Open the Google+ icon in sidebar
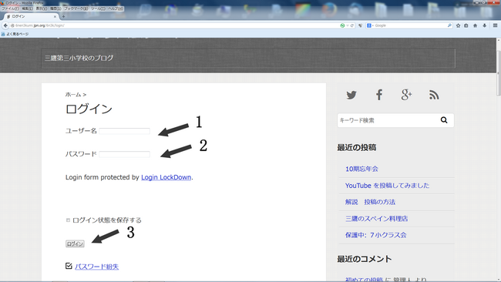The image size is (501, 282). [x=406, y=95]
